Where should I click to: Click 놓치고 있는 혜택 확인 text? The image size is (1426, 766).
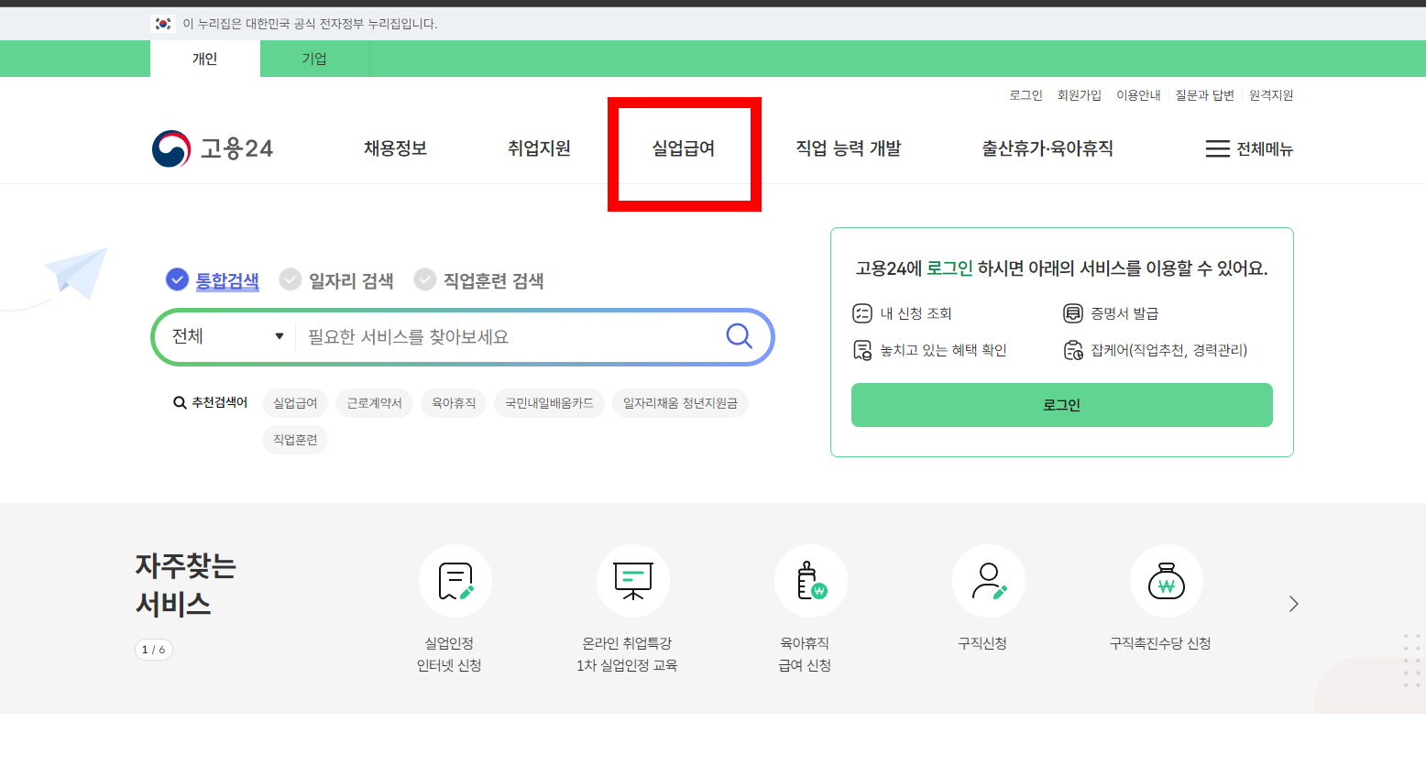coord(943,350)
